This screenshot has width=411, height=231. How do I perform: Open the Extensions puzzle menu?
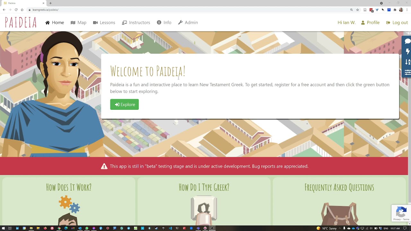point(395,10)
